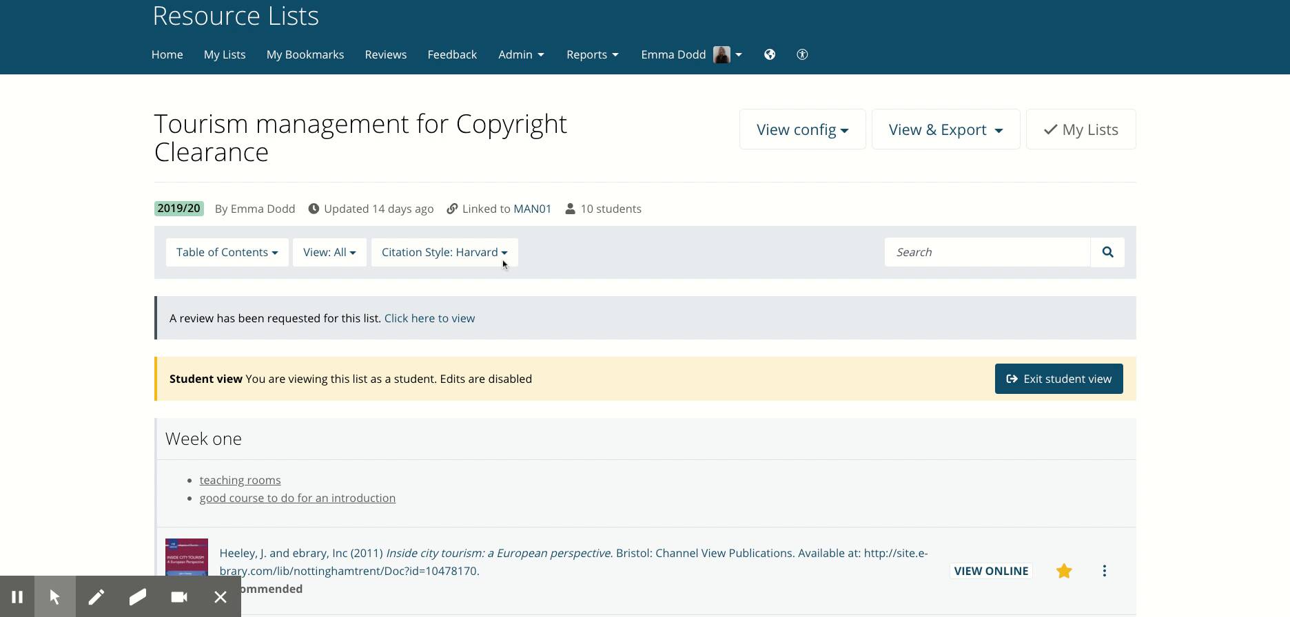Toggle the My Lists checkmark button
Screen dimensions: 1290x617
[x=1081, y=129]
